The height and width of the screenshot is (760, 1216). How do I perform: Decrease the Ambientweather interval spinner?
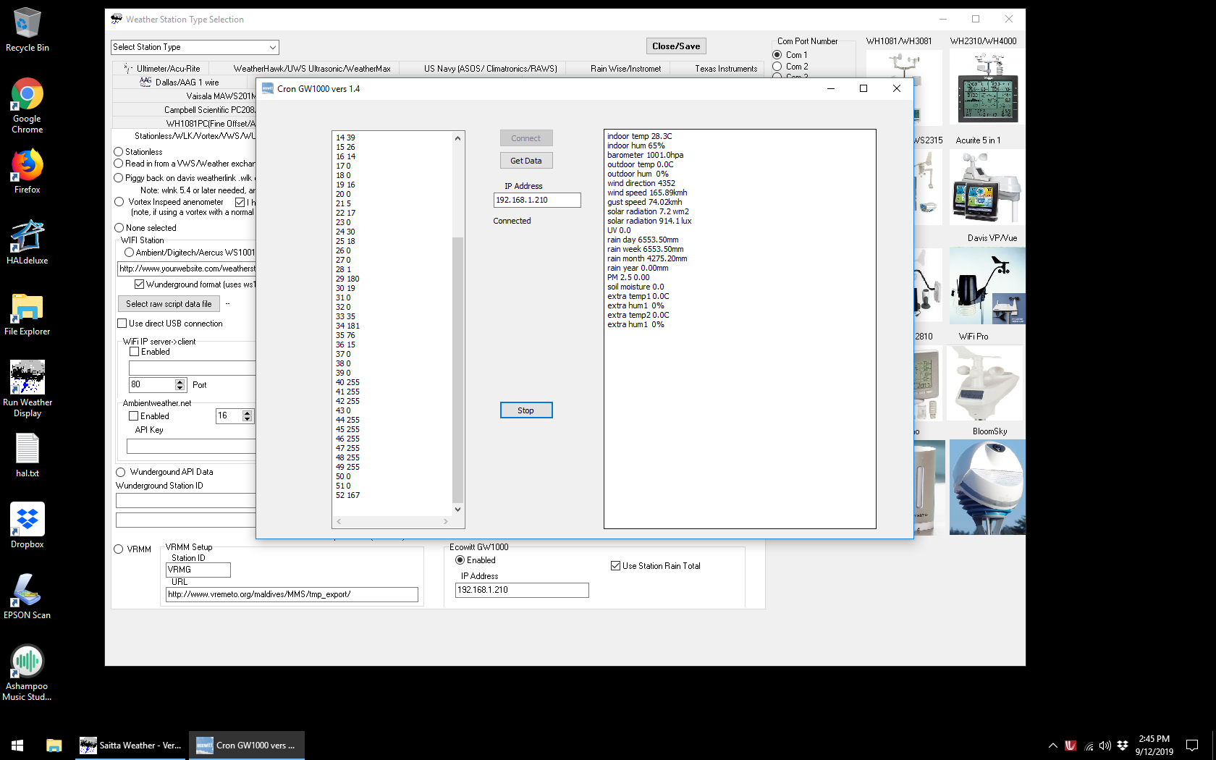click(248, 419)
